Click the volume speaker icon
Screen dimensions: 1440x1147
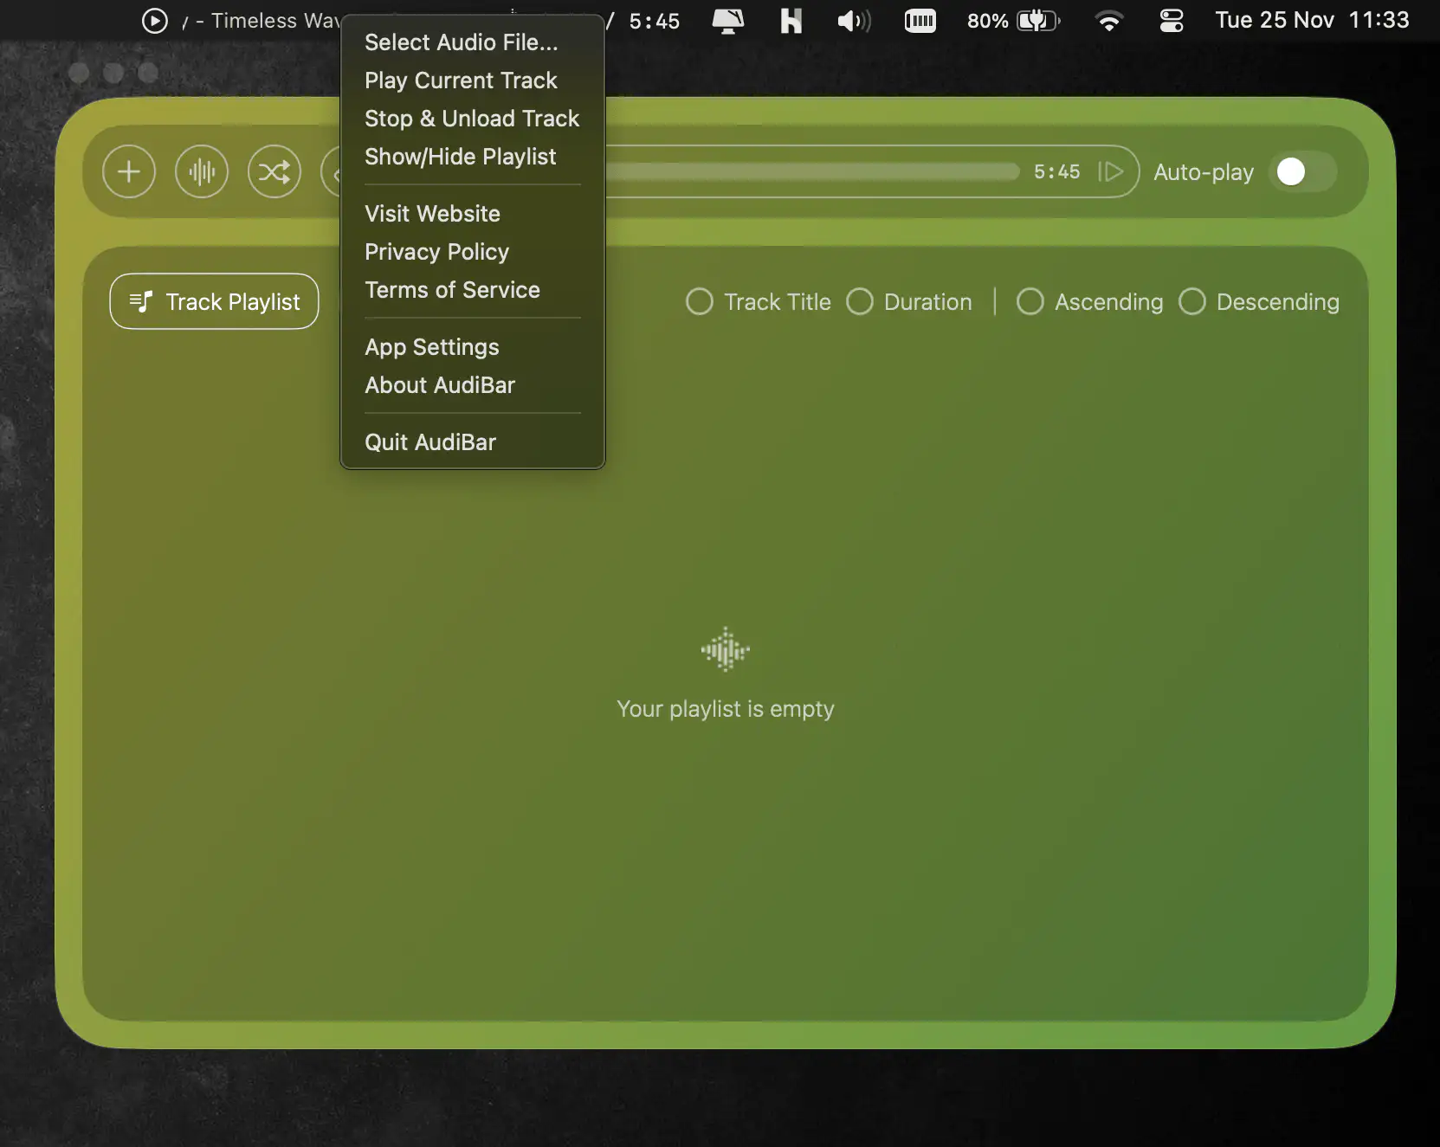tap(853, 21)
